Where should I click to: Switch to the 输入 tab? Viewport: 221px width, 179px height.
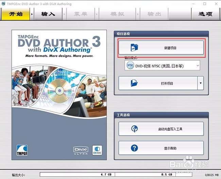48,14
